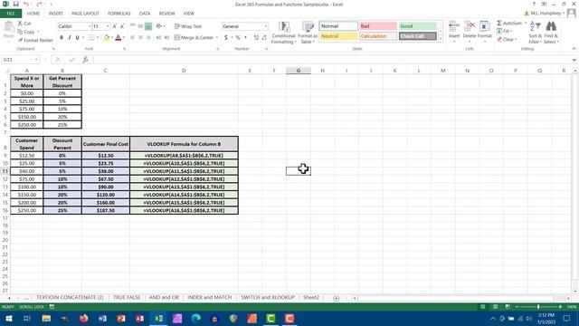This screenshot has width=579, height=326.
Task: Click Decrease Font Size button
Action: [x=122, y=26]
